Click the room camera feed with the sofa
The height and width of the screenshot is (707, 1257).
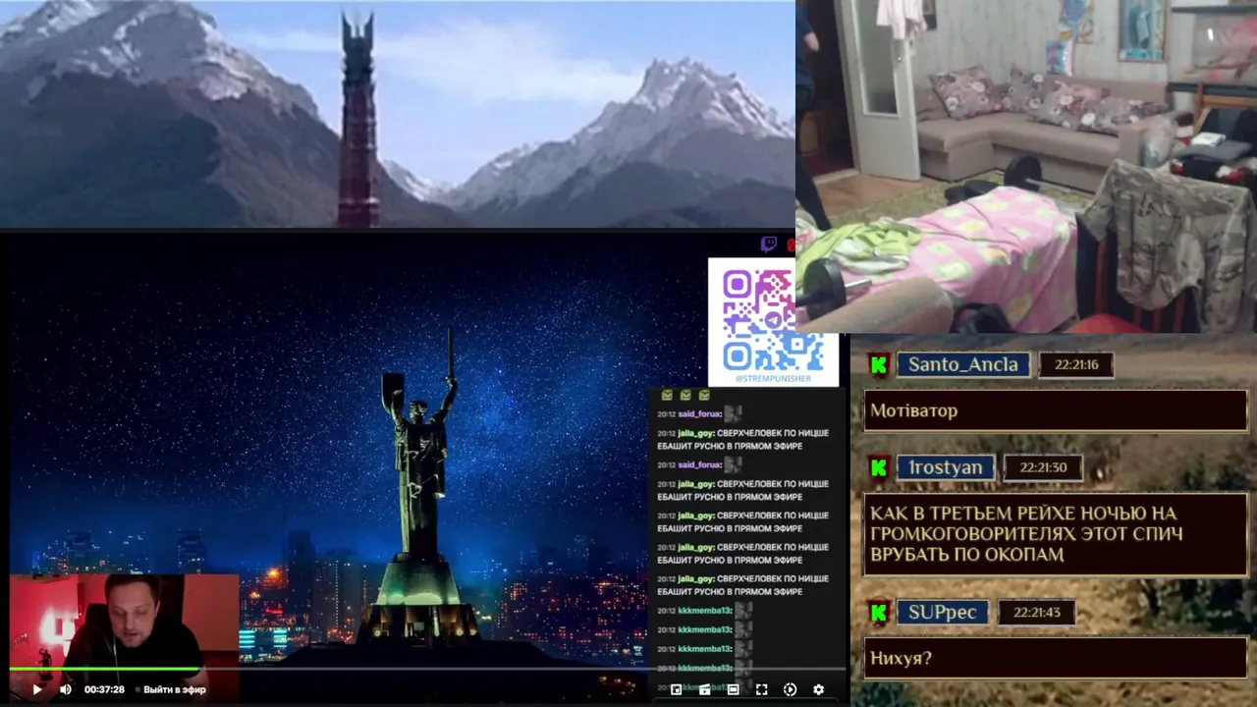[1026, 165]
